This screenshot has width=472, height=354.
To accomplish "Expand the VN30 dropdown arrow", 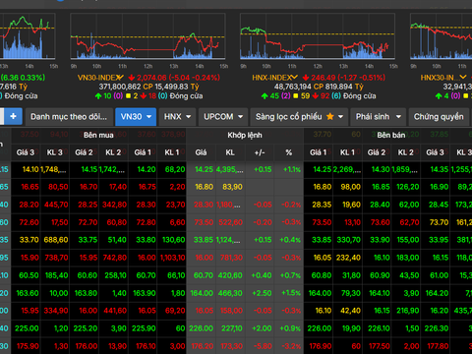I will pyautogui.click(x=149, y=117).
